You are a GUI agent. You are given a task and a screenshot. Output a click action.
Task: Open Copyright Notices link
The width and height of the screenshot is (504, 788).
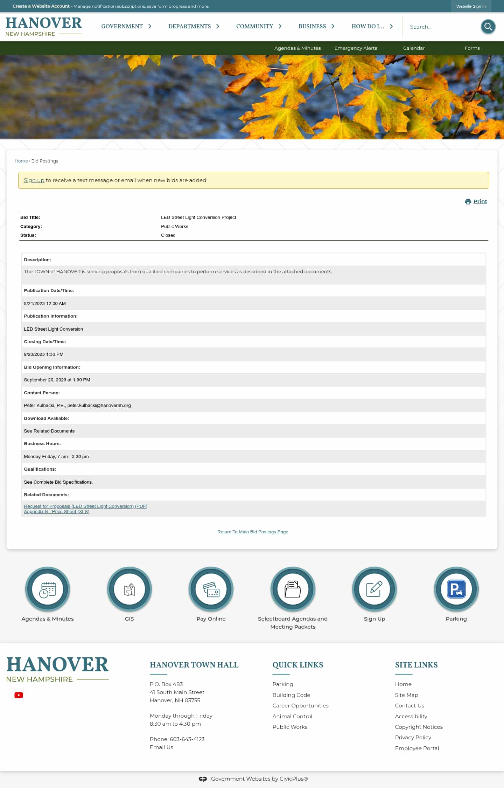coord(419,727)
